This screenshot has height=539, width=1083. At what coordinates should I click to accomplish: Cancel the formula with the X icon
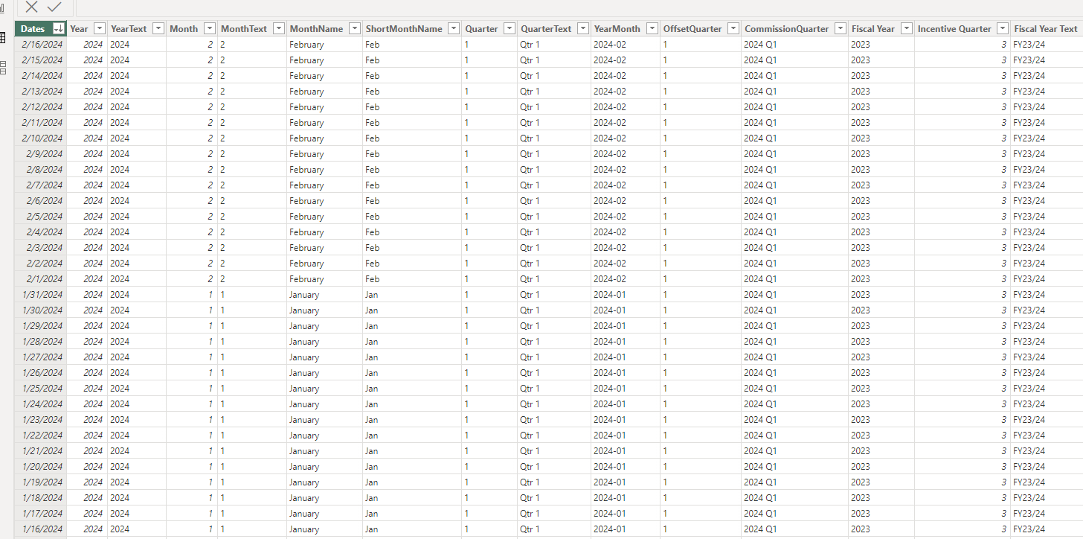[31, 7]
